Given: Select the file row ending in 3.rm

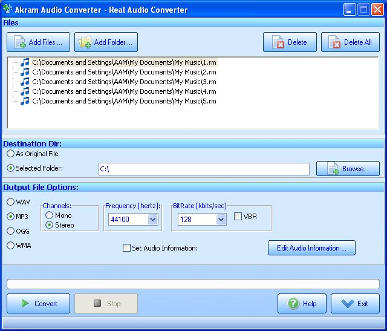Looking at the screenshot, I should (124, 82).
